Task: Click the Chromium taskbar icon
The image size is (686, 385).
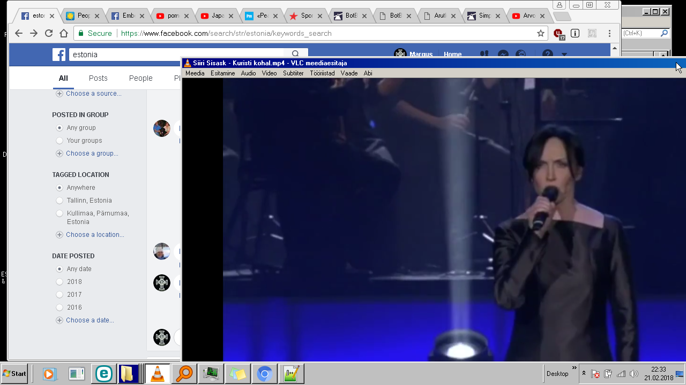Action: pyautogui.click(x=264, y=374)
